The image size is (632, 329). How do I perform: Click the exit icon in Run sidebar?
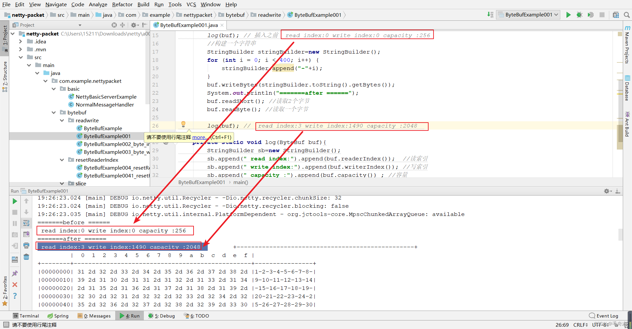coord(15,246)
